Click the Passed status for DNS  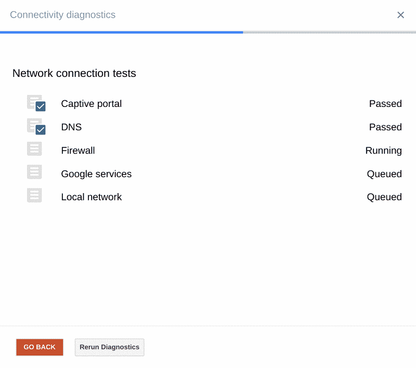tap(385, 127)
